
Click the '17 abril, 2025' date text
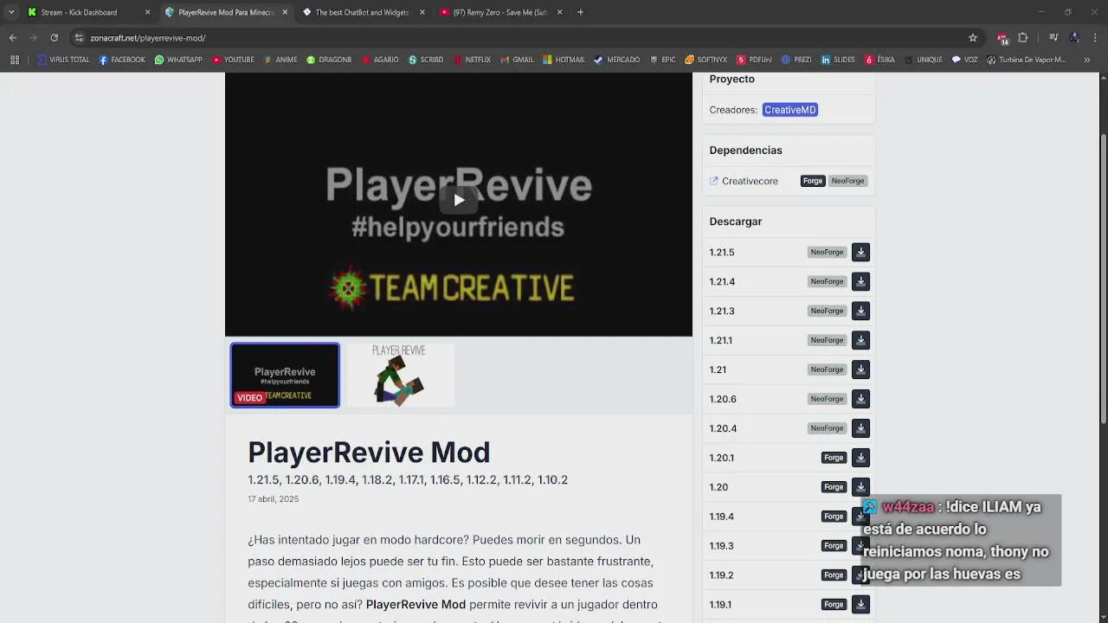click(273, 499)
